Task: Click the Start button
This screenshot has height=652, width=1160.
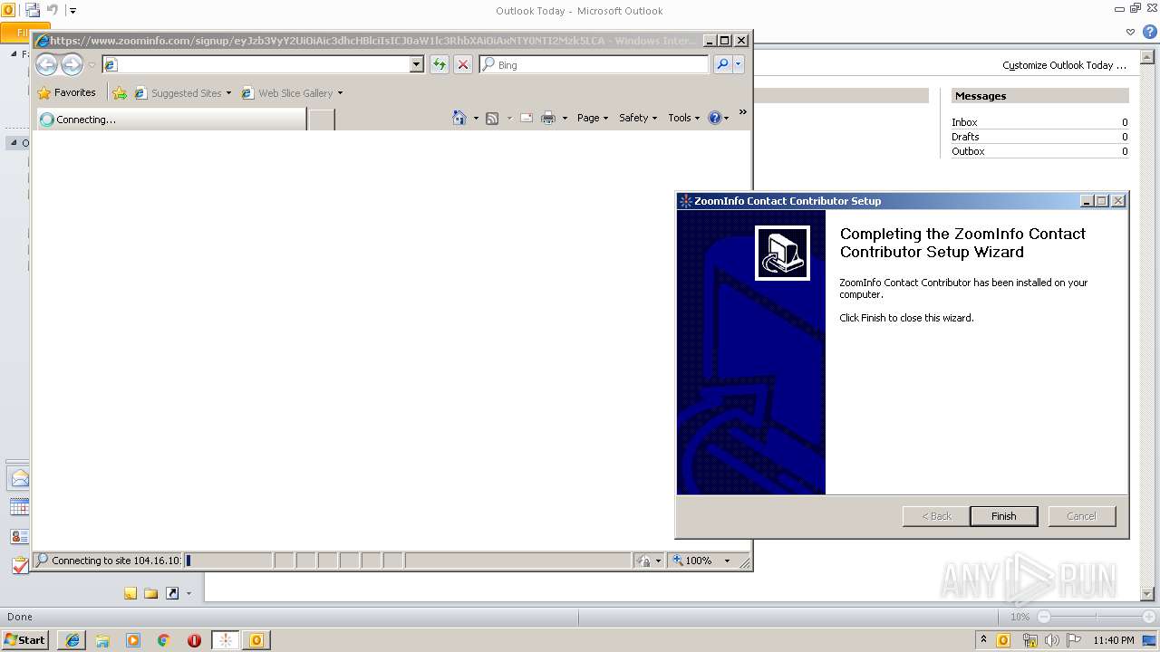Action: click(24, 640)
